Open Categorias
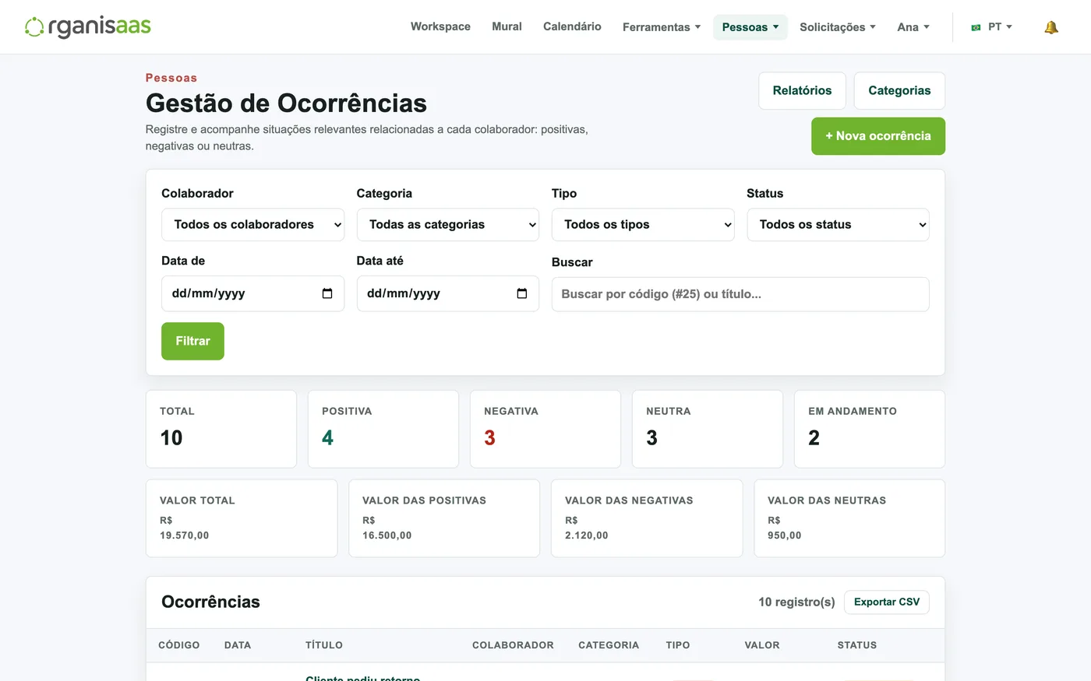 [x=899, y=91]
